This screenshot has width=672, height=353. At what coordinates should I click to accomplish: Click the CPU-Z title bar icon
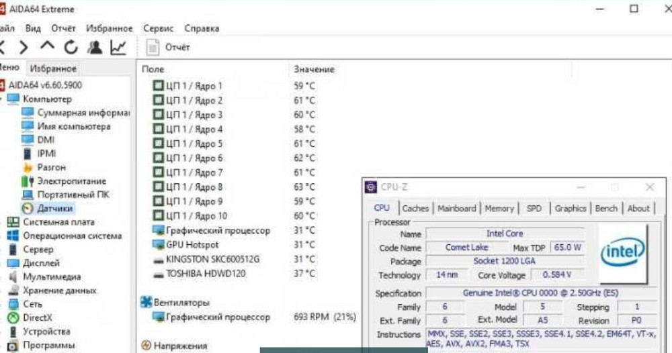pyautogui.click(x=370, y=187)
